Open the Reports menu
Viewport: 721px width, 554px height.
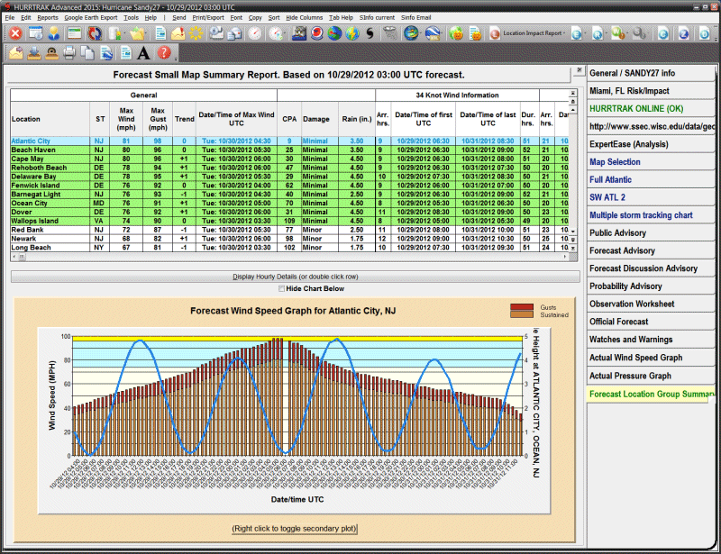[48, 17]
